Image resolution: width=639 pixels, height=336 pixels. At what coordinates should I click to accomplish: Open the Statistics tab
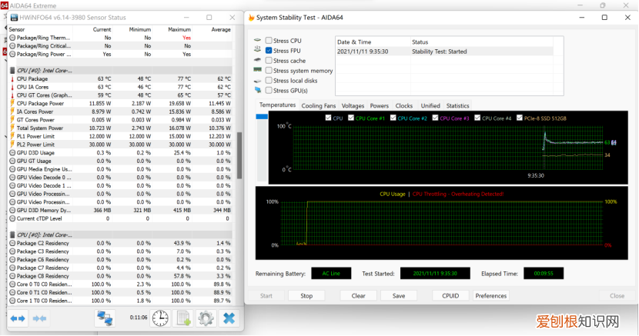point(457,105)
